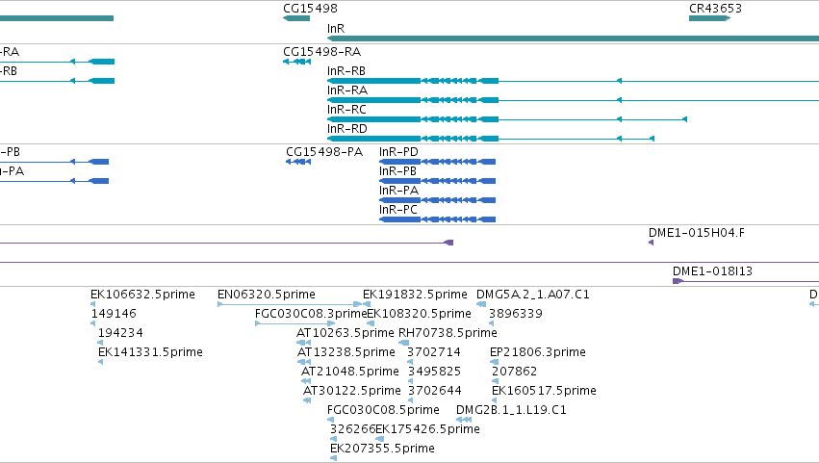
Task: Select the EN06320.5prime EST alignment line
Action: 290,304
